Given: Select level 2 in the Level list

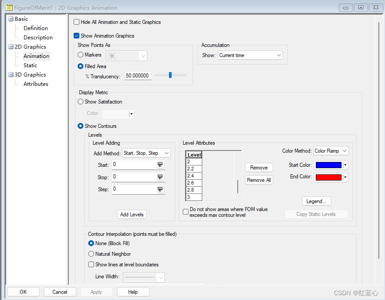Looking at the screenshot, I should click(x=194, y=162).
